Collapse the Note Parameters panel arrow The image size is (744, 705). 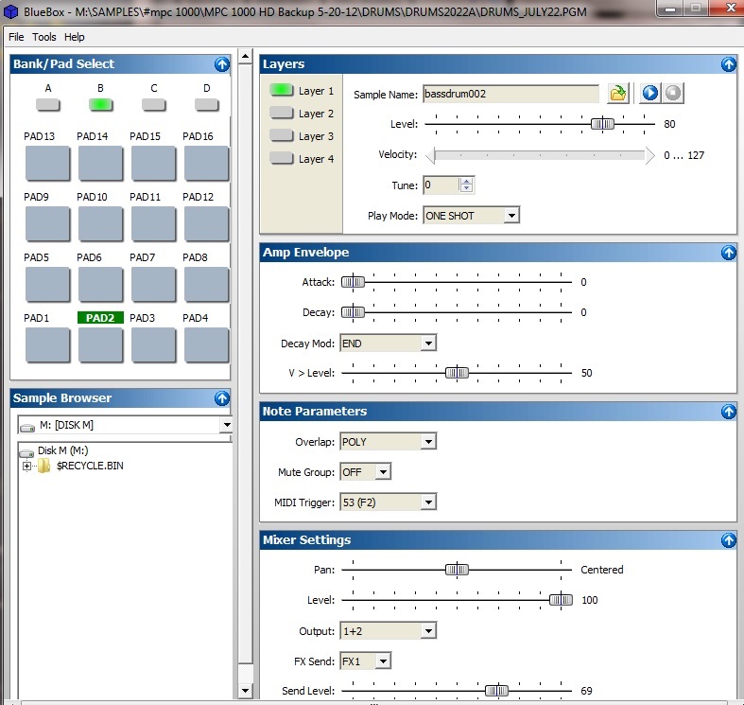[728, 412]
